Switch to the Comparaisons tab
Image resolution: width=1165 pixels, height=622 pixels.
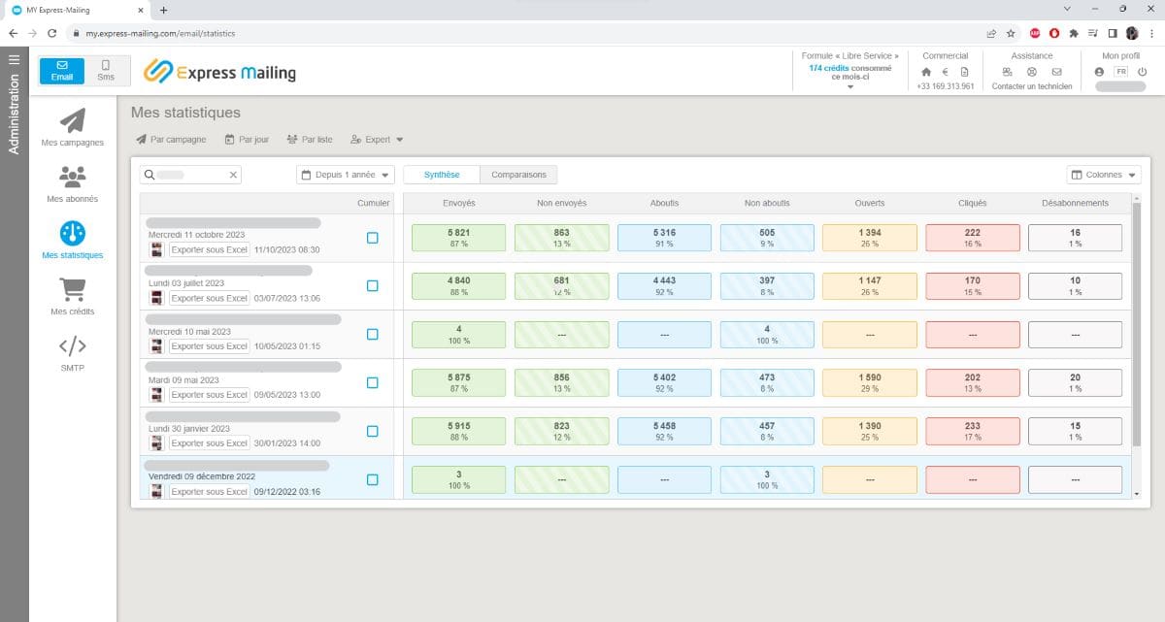pyautogui.click(x=518, y=175)
